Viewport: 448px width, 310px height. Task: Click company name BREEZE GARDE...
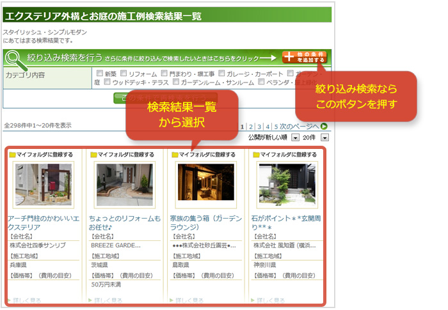coord(116,245)
